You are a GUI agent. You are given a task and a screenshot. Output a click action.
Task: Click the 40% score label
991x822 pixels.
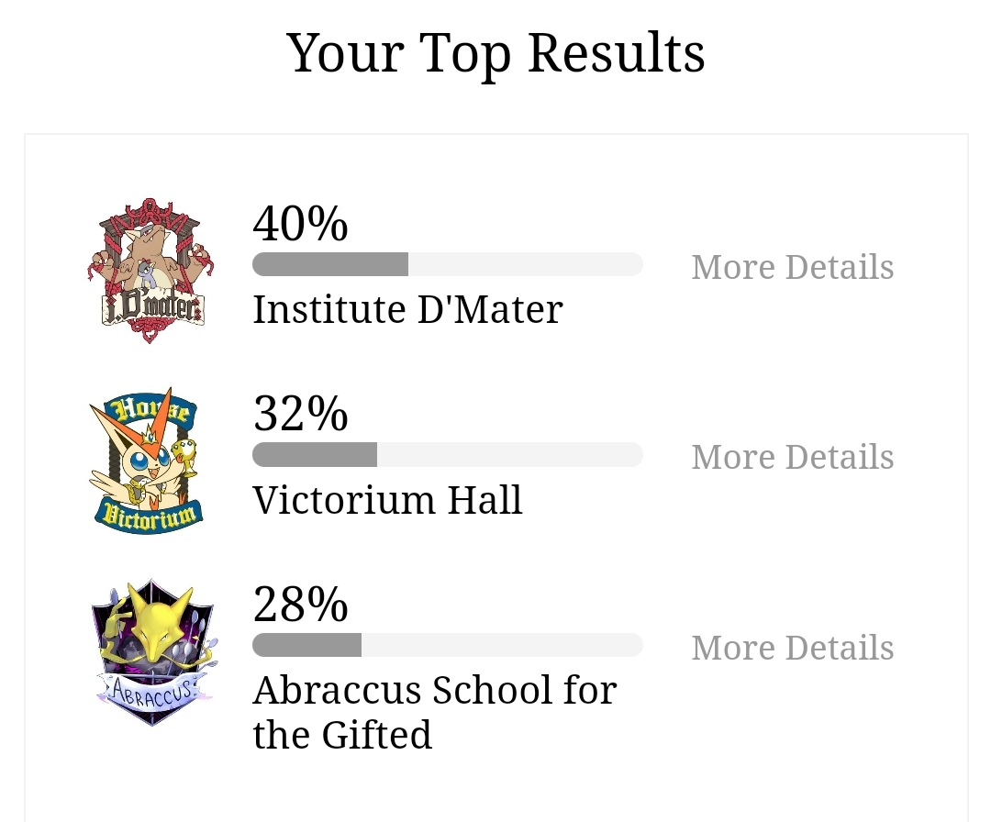pos(300,224)
